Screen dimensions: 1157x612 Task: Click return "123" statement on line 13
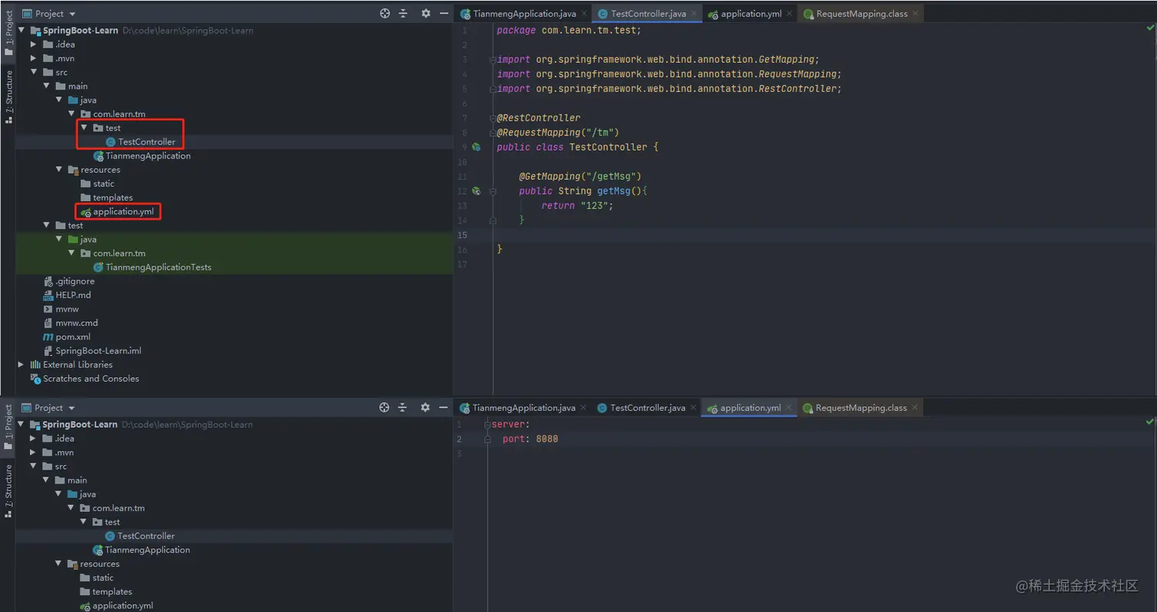click(x=578, y=206)
